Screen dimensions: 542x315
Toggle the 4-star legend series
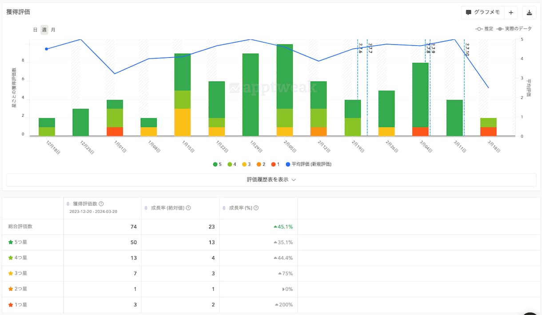232,164
